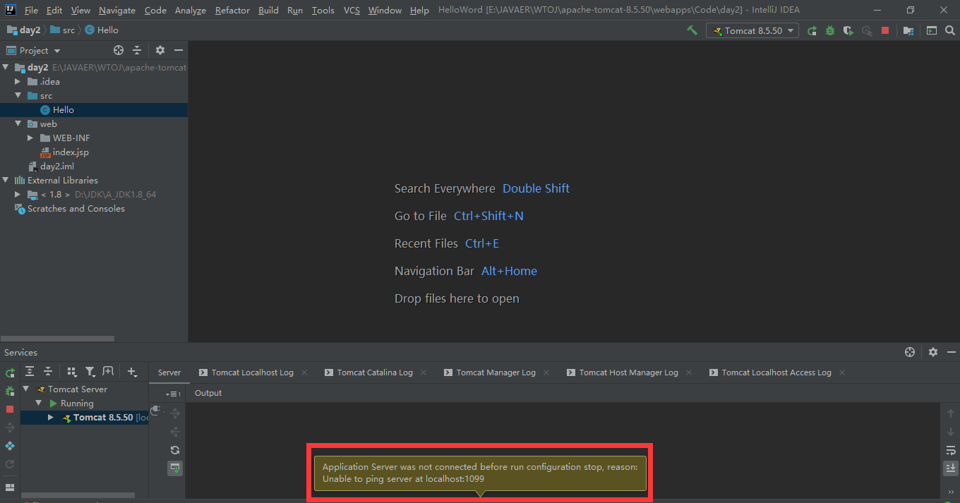Open the Tomcat 8.5.50 run configuration dropdown

pos(752,30)
